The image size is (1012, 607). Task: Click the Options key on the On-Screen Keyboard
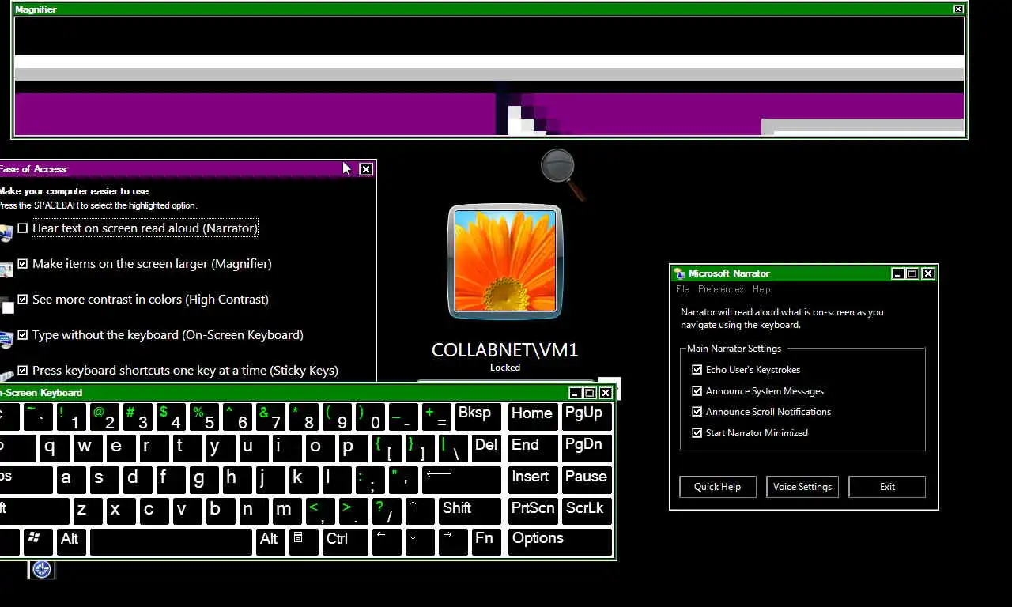coord(560,542)
